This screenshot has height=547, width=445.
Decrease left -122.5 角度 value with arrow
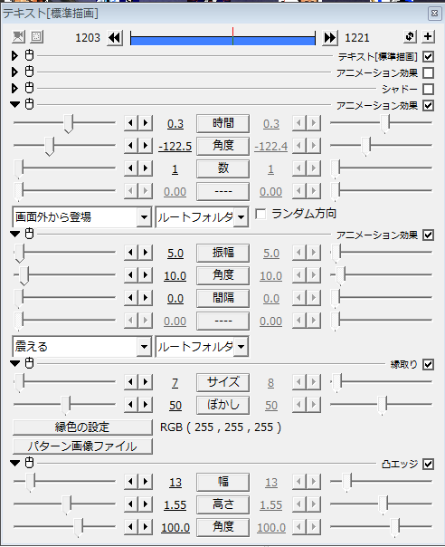130,146
